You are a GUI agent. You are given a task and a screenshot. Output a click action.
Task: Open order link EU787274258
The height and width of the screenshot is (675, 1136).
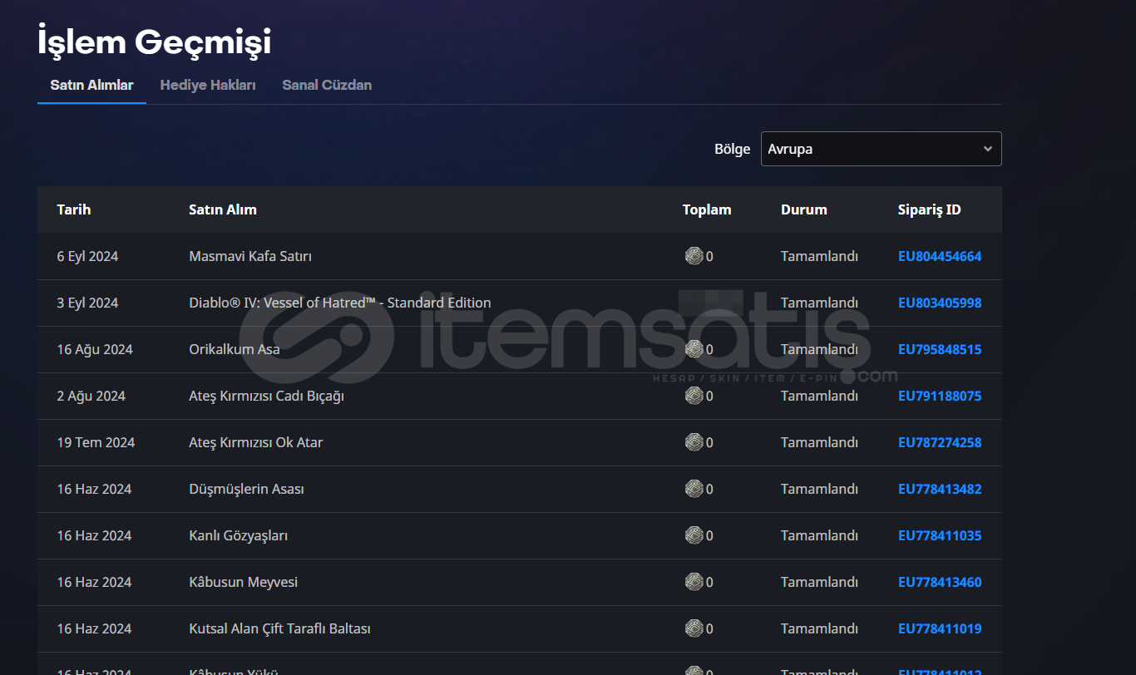pyautogui.click(x=940, y=442)
